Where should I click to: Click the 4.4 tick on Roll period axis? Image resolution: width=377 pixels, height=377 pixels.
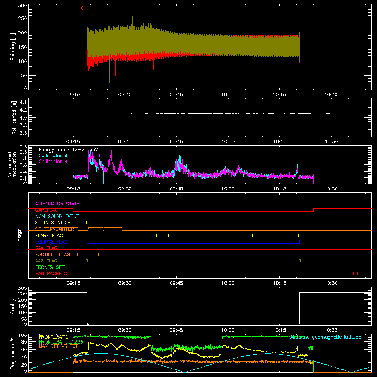pos(23,103)
